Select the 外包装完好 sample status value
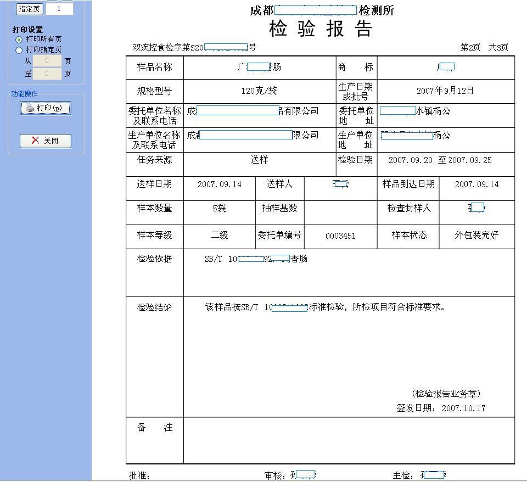527x482 pixels. [476, 236]
